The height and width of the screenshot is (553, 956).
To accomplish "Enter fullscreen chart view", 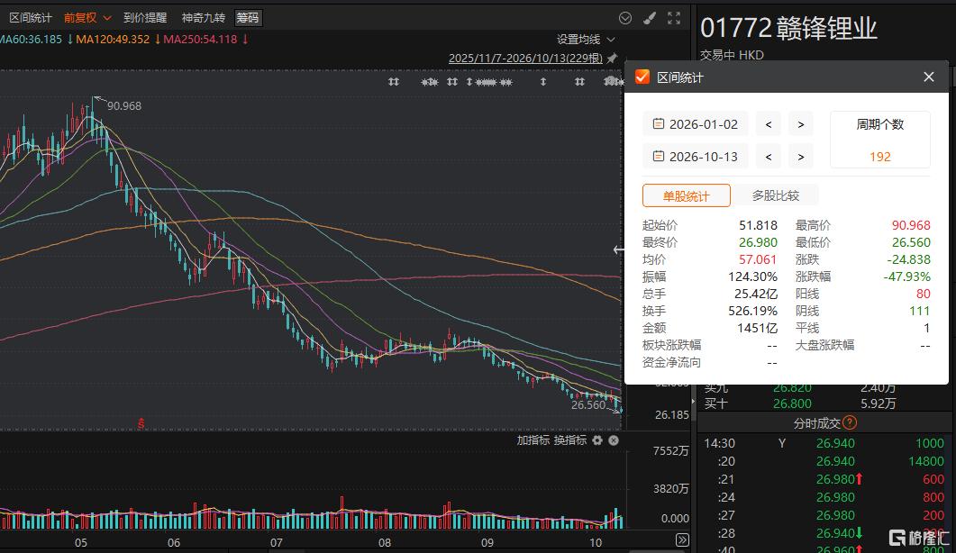I will click(674, 18).
